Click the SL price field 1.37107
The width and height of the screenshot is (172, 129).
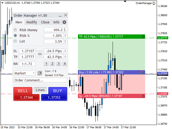coord(27,51)
